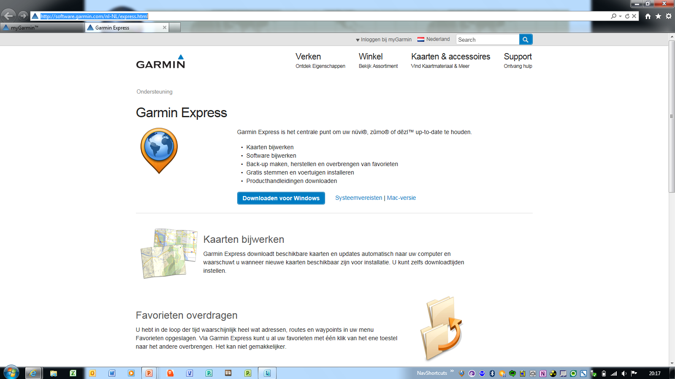Launch Outlook from the taskbar
675x379 pixels.
tap(92, 373)
